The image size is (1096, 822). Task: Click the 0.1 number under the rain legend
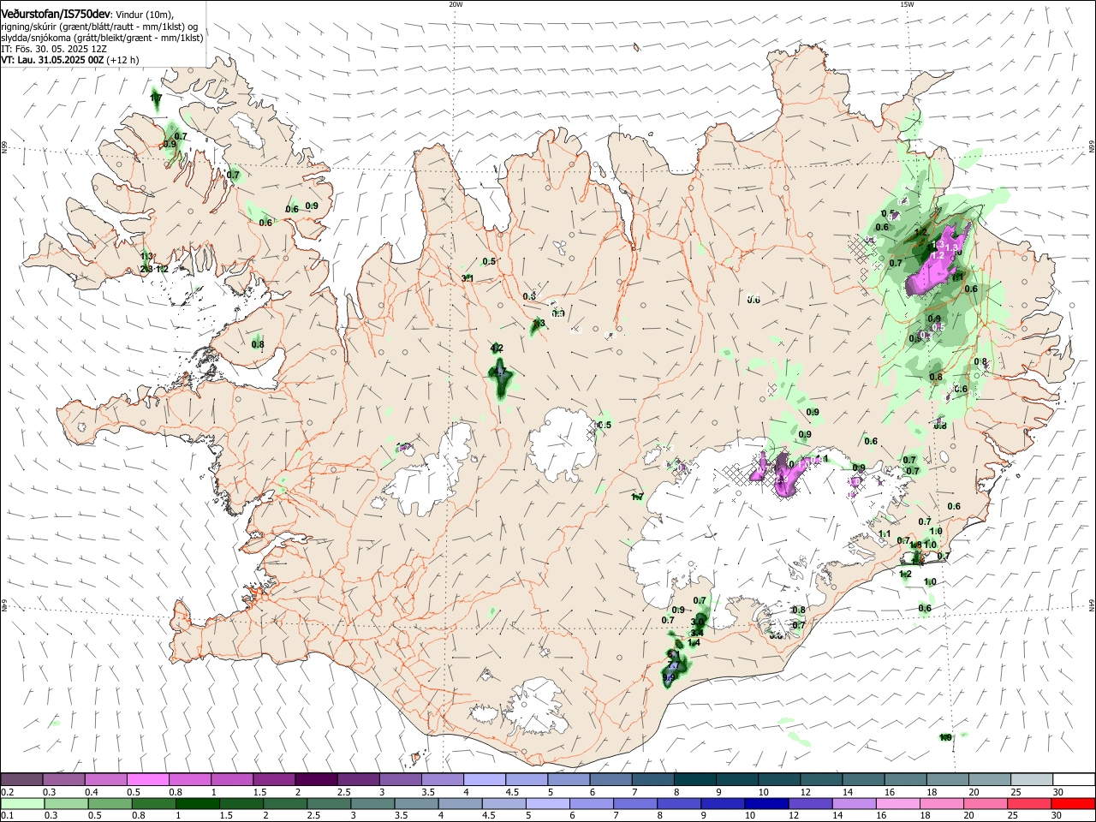tap(7, 815)
